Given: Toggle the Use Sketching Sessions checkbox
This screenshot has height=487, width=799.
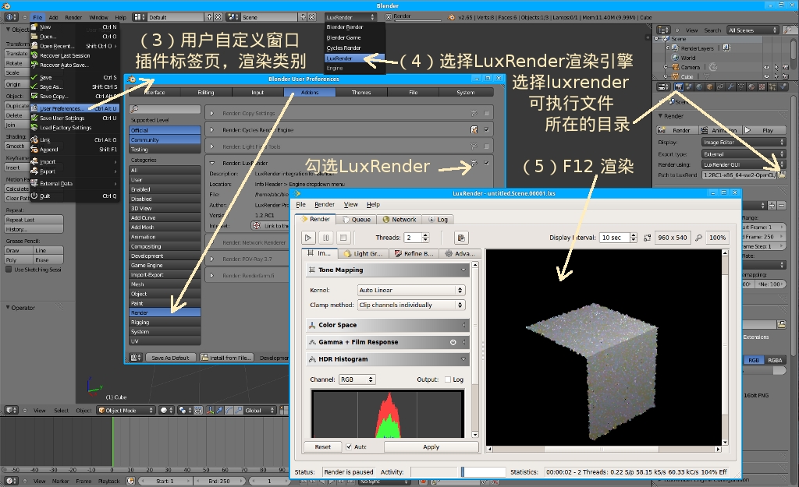Looking at the screenshot, I should (9, 269).
